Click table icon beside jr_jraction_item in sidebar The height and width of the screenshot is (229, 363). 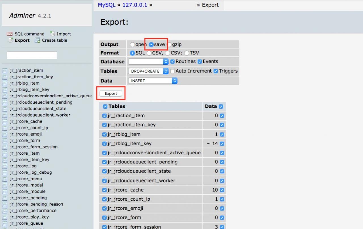pos(5,70)
